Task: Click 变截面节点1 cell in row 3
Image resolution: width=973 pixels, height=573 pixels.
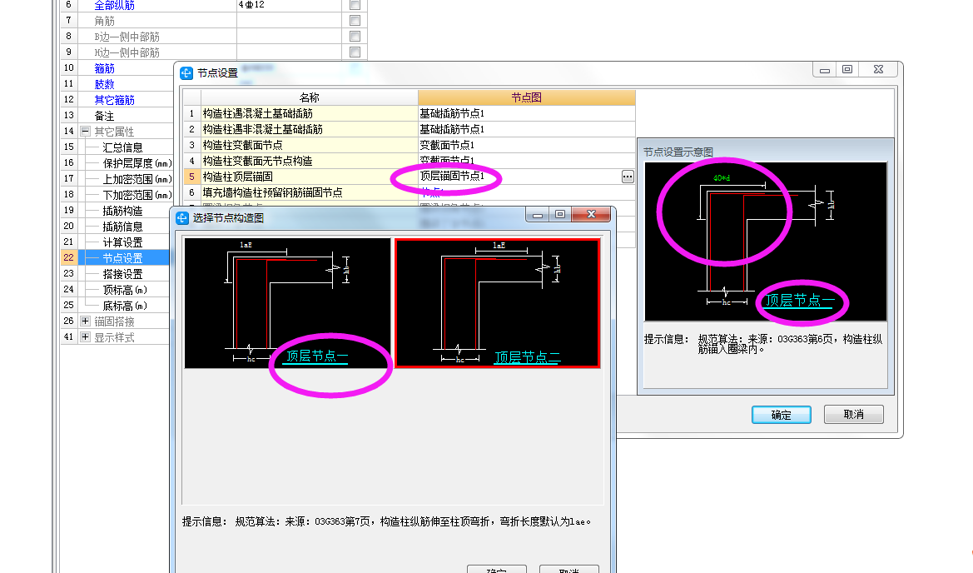Action: point(527,145)
